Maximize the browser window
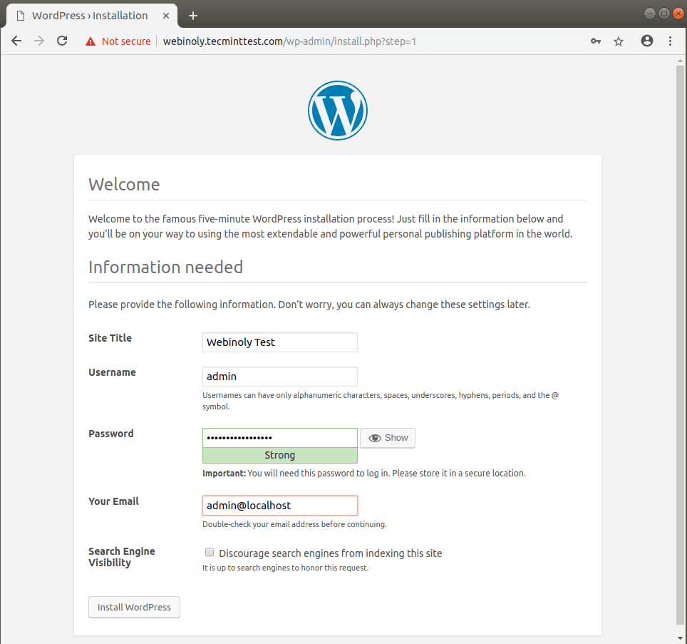Image resolution: width=687 pixels, height=644 pixels. coord(664,14)
